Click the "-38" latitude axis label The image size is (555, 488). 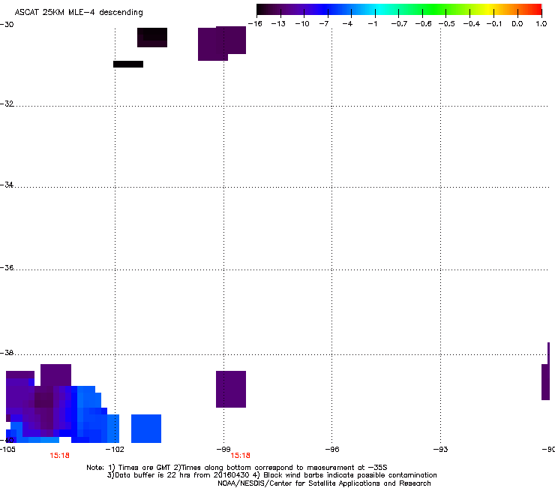tap(7, 353)
